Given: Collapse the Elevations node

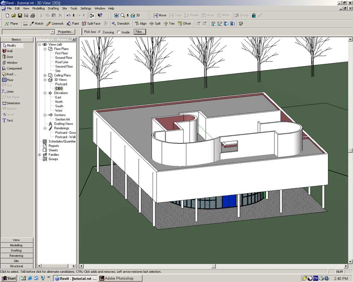Looking at the screenshot, I should (45, 93).
